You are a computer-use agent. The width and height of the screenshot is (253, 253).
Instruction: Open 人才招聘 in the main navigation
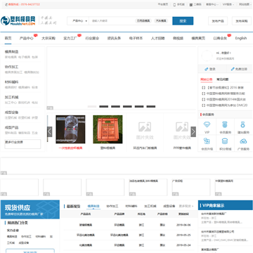[157, 38]
